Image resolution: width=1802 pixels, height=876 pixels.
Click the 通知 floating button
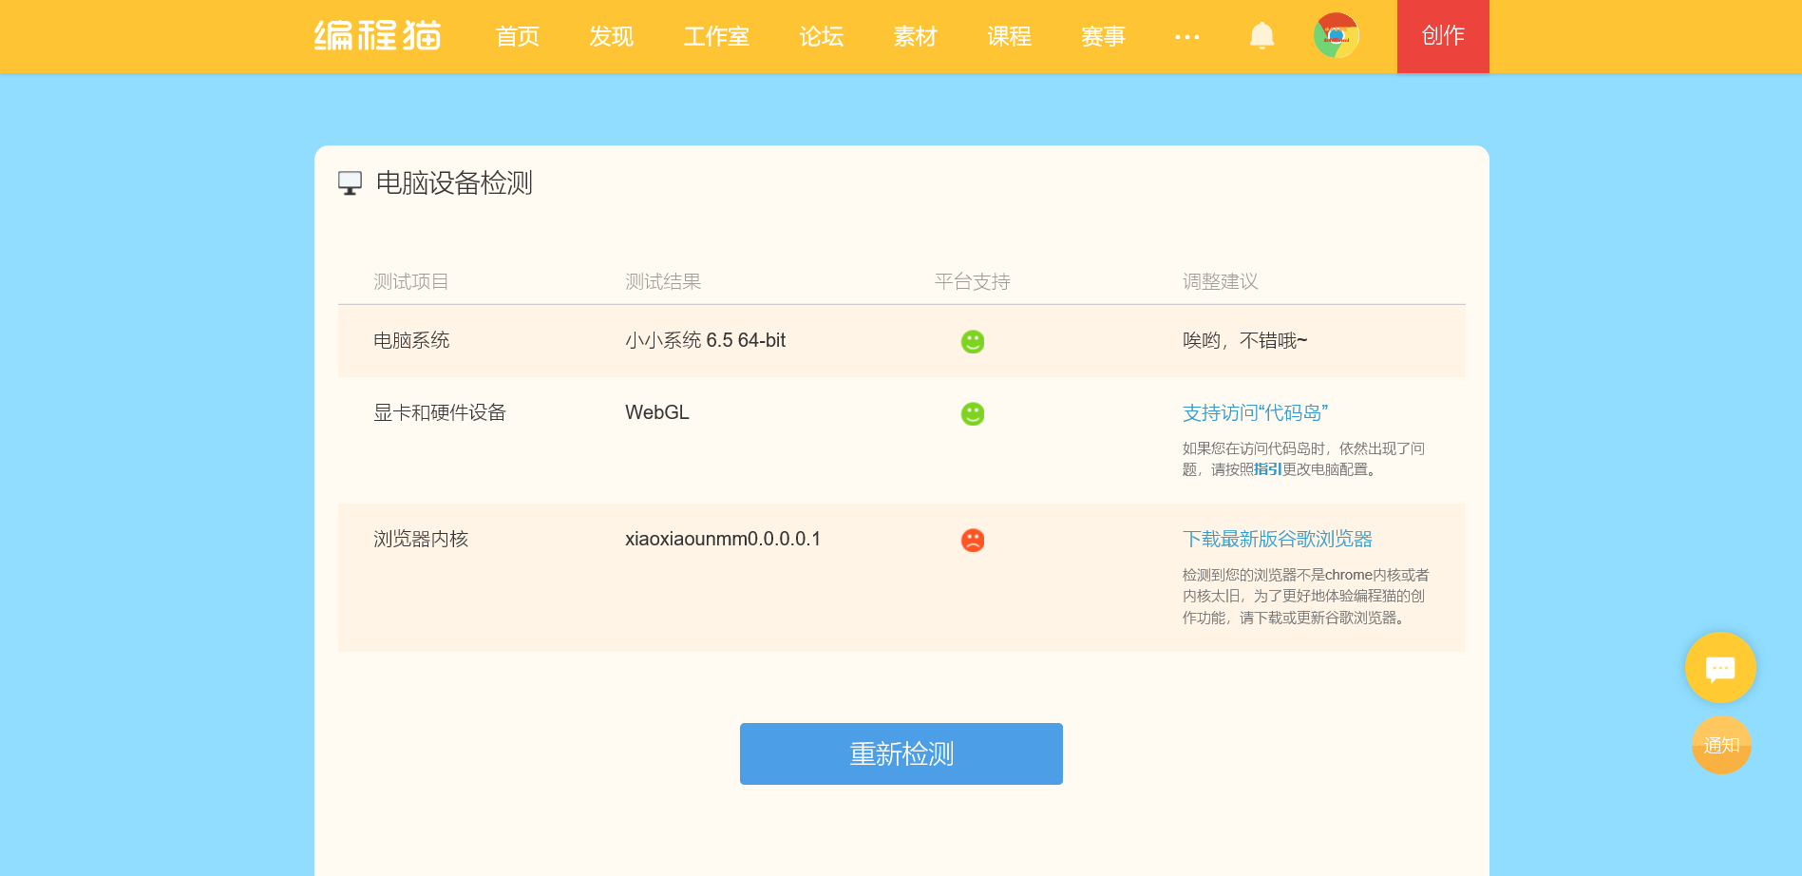click(1721, 745)
